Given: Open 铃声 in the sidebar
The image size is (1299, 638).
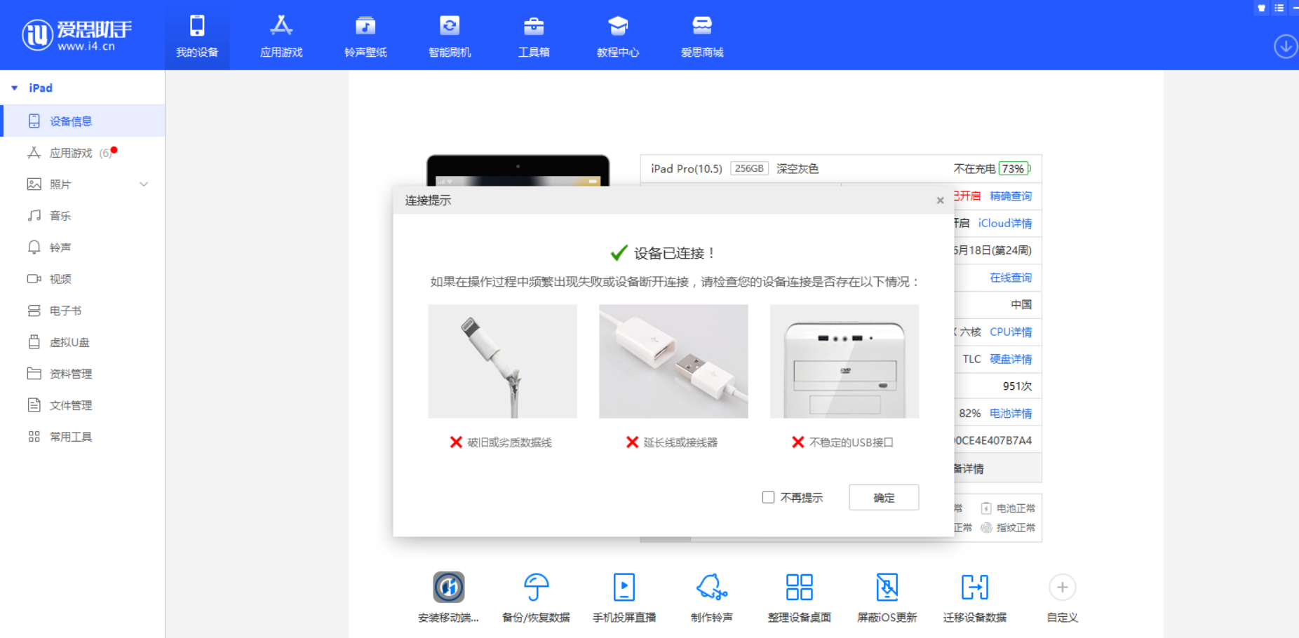Looking at the screenshot, I should [x=83, y=247].
